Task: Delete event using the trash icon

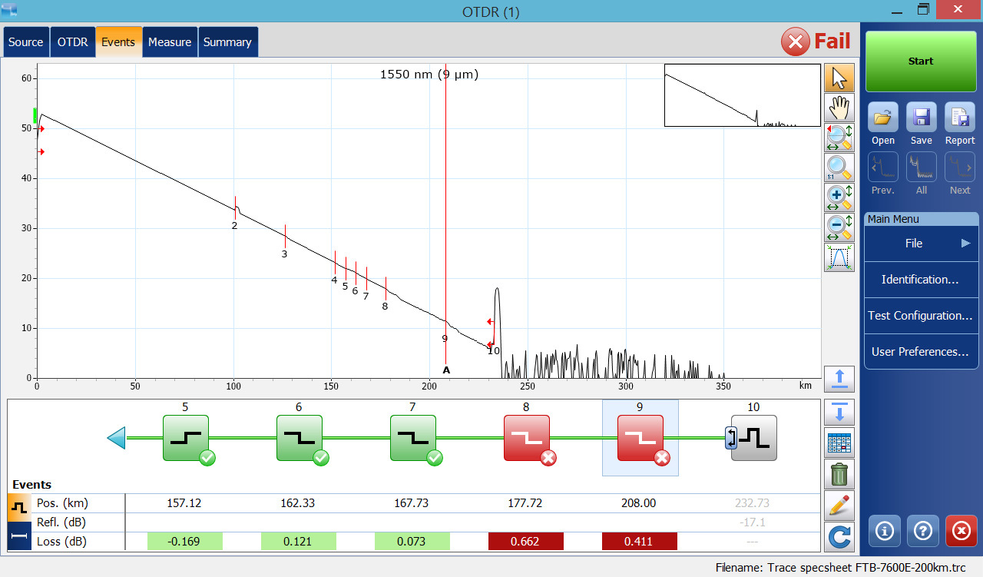Action: pos(839,475)
